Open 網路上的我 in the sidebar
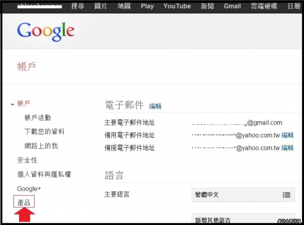 [x=41, y=146]
